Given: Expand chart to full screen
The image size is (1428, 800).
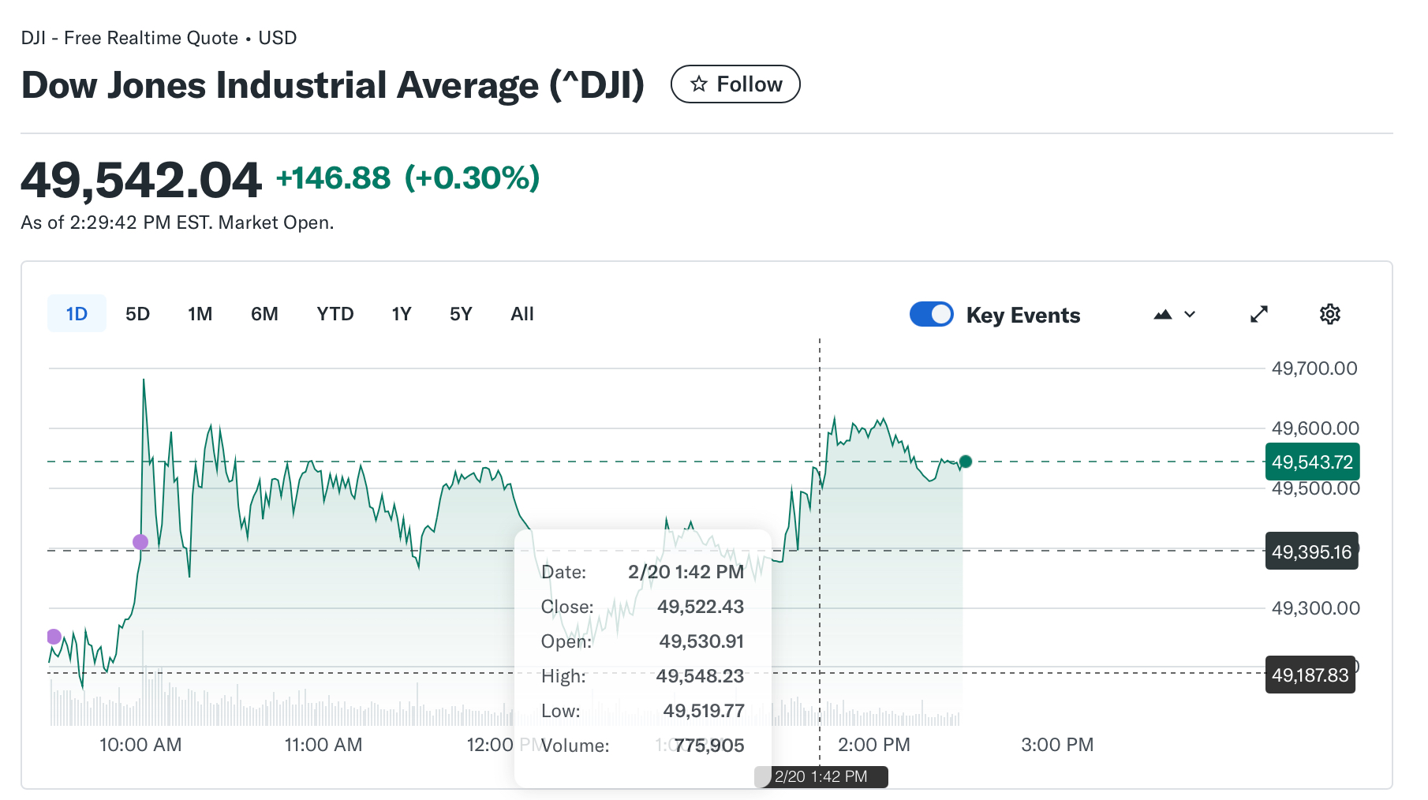Looking at the screenshot, I should pos(1259,314).
